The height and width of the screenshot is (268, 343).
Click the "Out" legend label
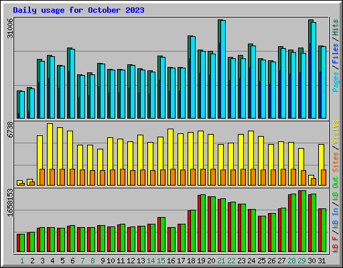[x=336, y=182]
